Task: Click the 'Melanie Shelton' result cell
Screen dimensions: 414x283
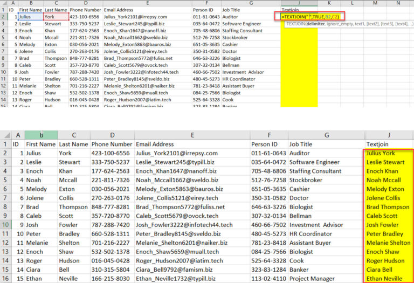Action: click(388, 243)
